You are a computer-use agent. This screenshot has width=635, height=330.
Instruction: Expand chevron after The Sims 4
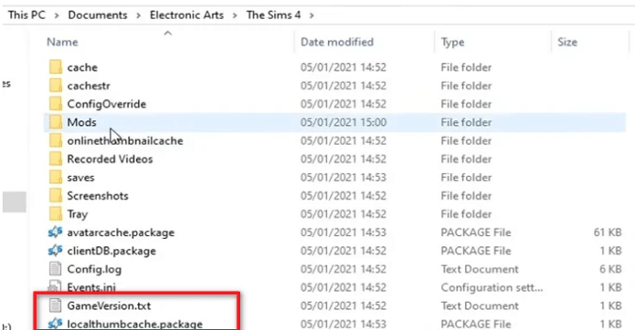[x=312, y=15]
